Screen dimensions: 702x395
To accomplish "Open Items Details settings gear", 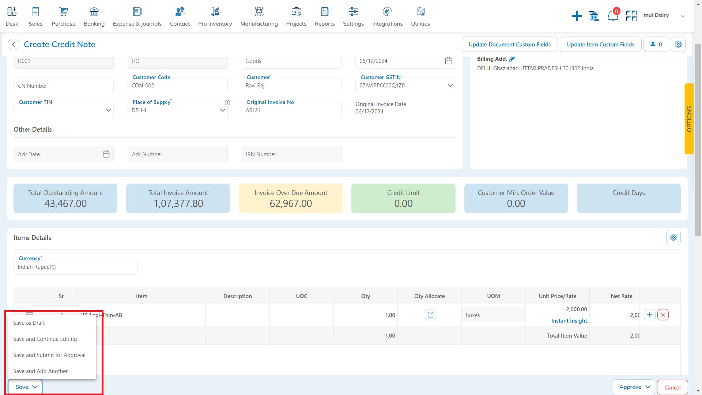I will pyautogui.click(x=673, y=237).
